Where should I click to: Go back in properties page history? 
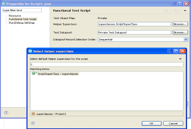166,11
